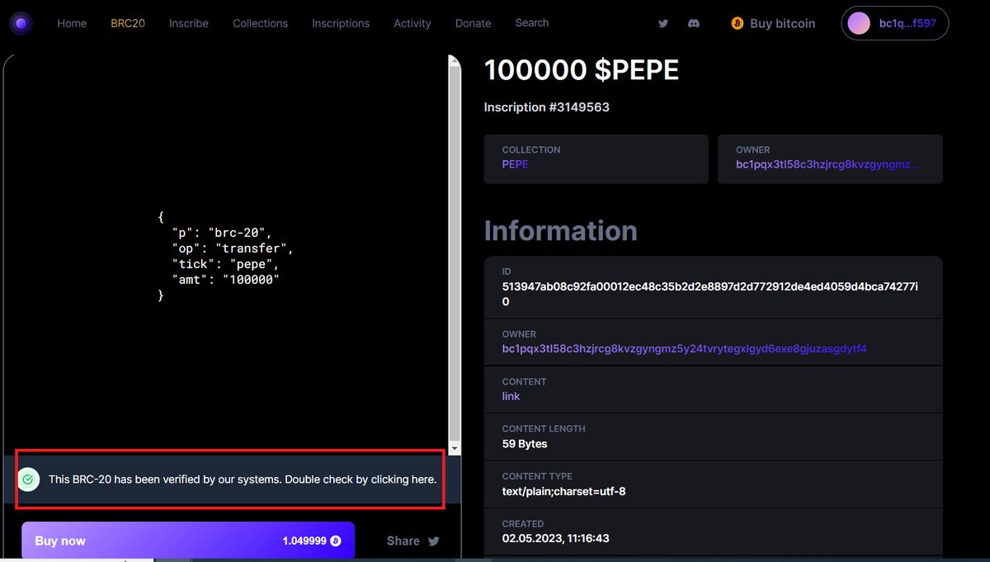Image resolution: width=990 pixels, height=562 pixels.
Task: Click the Twitter bird next to Share
Action: click(x=433, y=541)
